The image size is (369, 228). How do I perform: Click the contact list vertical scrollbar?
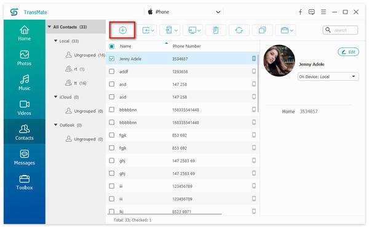pyautogui.click(x=258, y=83)
